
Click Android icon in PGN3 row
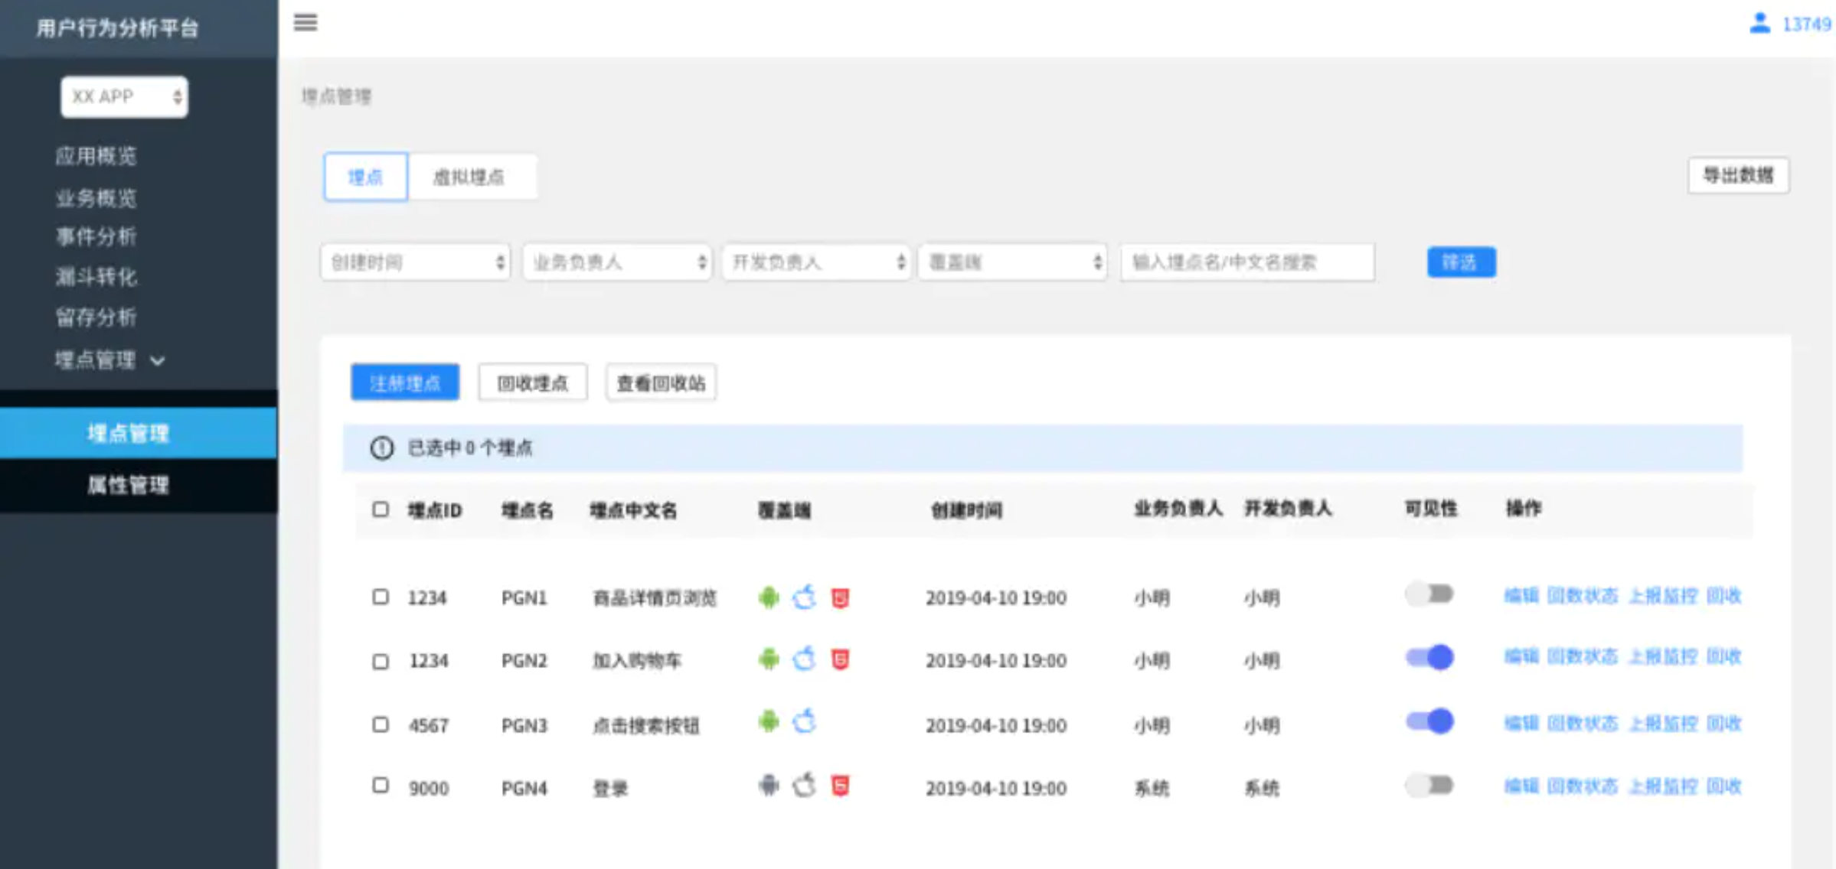pyautogui.click(x=769, y=721)
